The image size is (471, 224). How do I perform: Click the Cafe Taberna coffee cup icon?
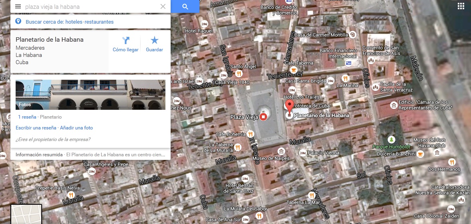294,70
